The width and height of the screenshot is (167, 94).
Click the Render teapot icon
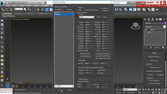pos(157,10)
